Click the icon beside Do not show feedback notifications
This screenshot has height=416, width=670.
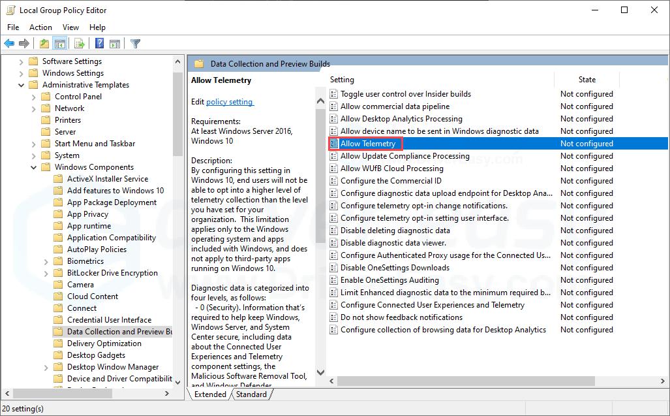click(334, 317)
